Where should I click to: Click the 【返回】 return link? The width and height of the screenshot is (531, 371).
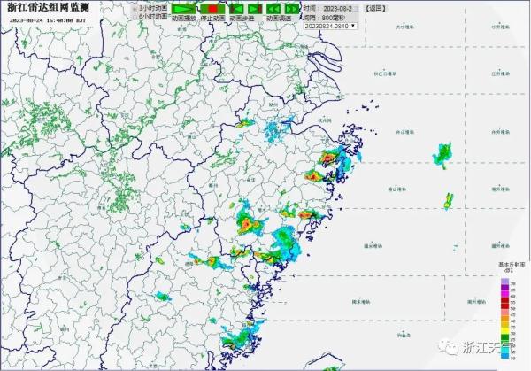(375, 9)
